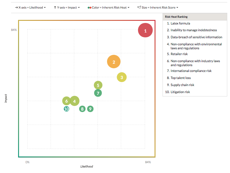Open the Y-axis Impact dropdown

(67, 7)
